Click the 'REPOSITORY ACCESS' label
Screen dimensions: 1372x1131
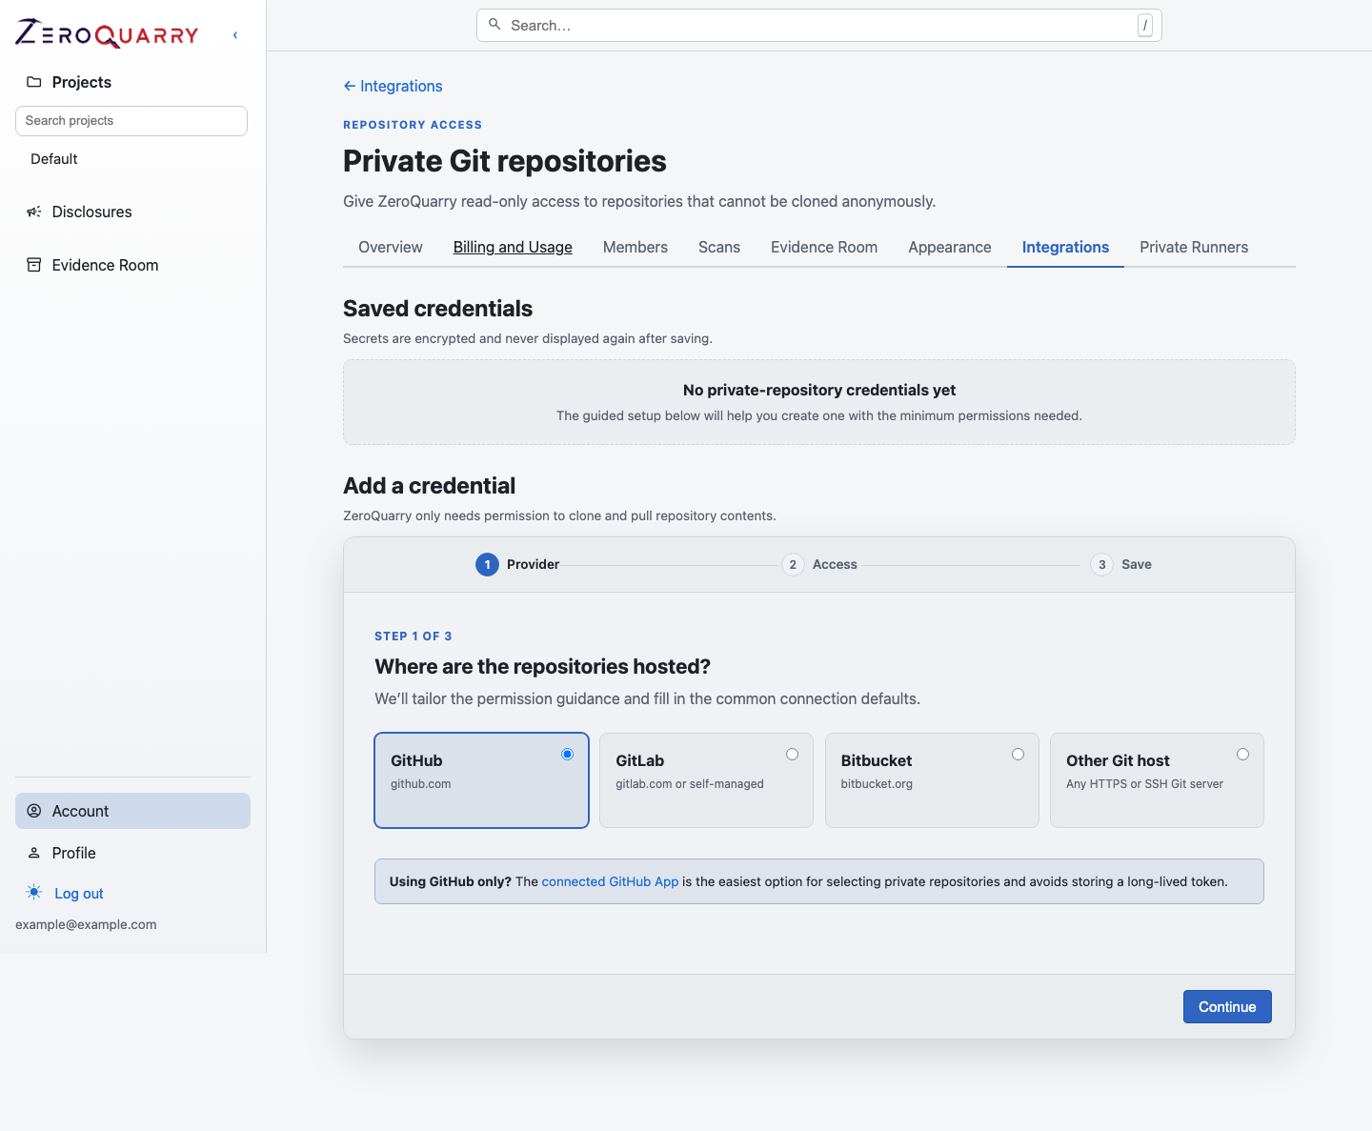coord(413,125)
